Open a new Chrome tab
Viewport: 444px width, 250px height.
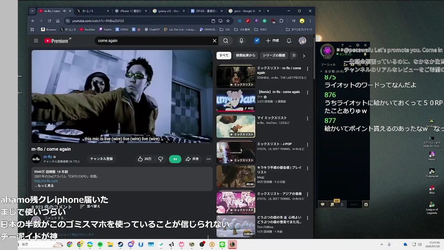coord(268,11)
